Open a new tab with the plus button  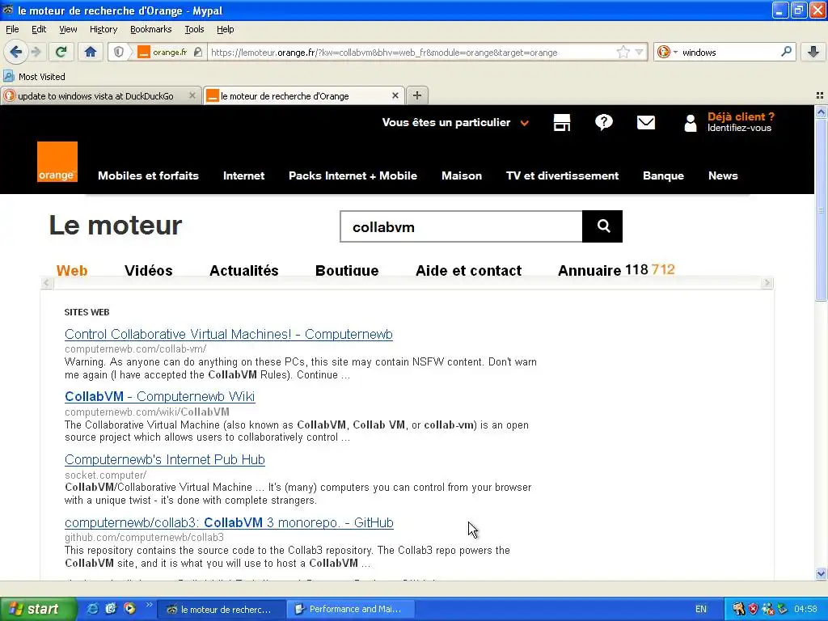(417, 95)
